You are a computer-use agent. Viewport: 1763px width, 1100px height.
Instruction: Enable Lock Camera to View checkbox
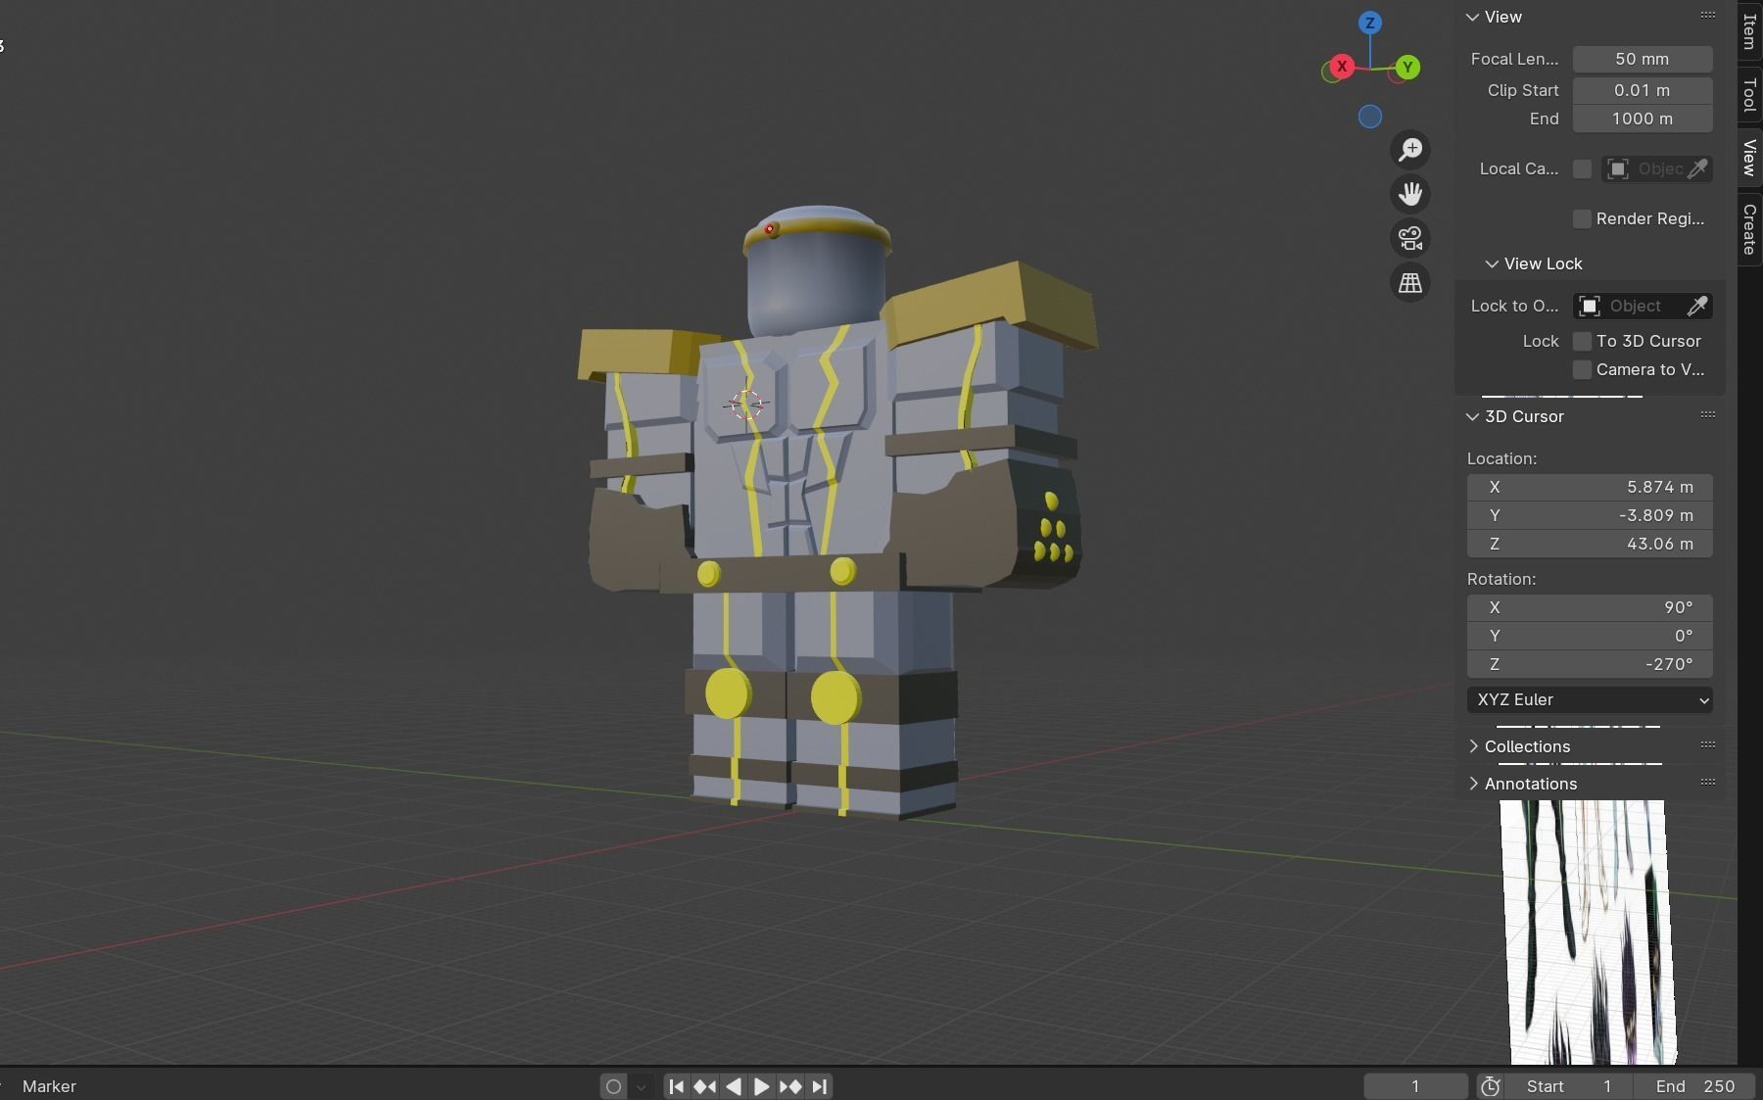tap(1582, 369)
